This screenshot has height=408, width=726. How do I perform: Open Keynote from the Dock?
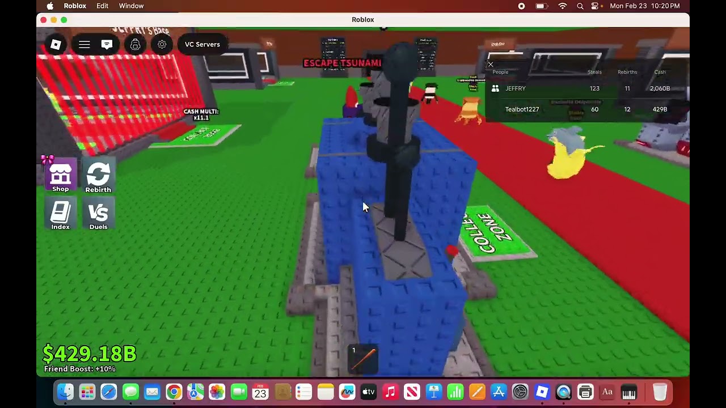coord(434,392)
